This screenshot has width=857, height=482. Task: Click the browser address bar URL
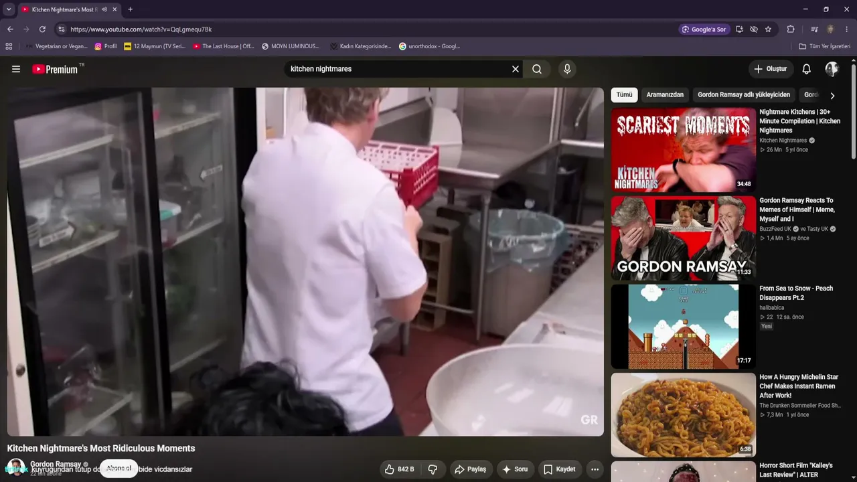coord(141,29)
